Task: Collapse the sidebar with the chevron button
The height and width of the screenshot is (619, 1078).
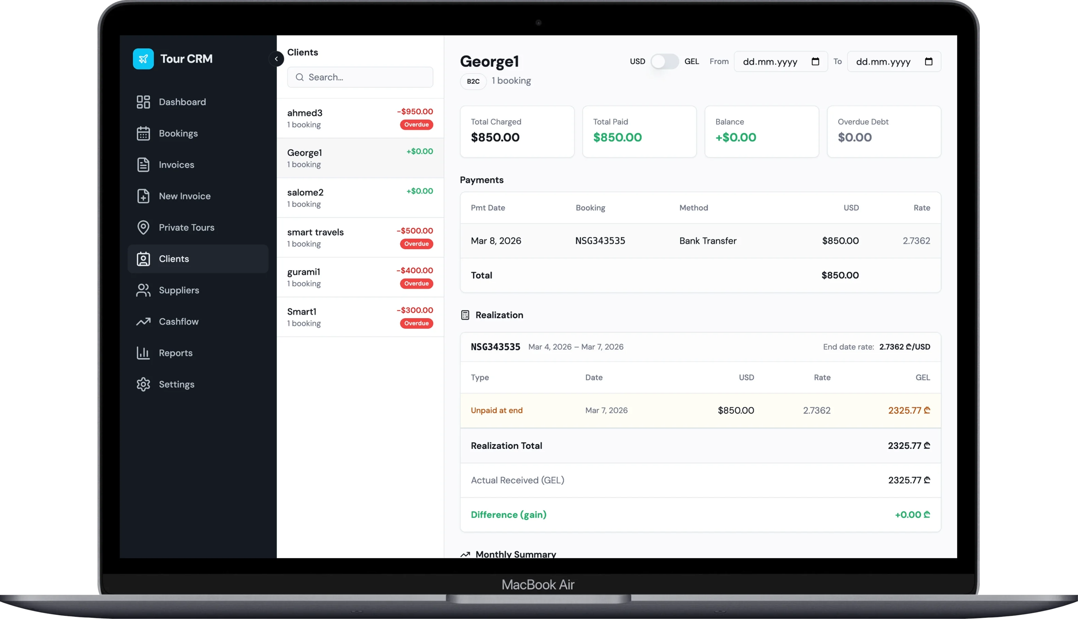Action: pyautogui.click(x=276, y=59)
